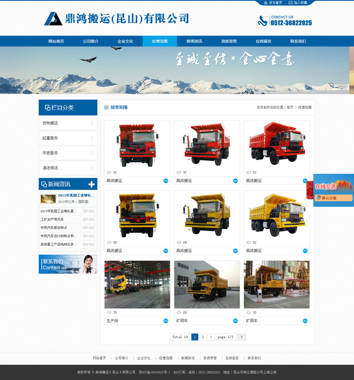Click the 联系我们 Contact us banner
Viewport: 354px width, 380px height.
point(68,264)
